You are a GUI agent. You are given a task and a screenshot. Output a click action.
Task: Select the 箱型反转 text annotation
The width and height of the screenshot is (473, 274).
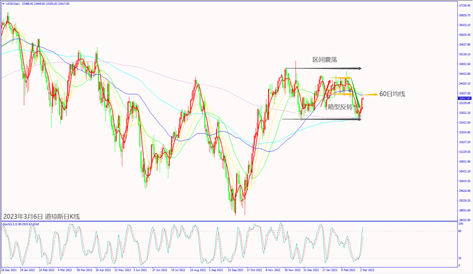tap(339, 107)
